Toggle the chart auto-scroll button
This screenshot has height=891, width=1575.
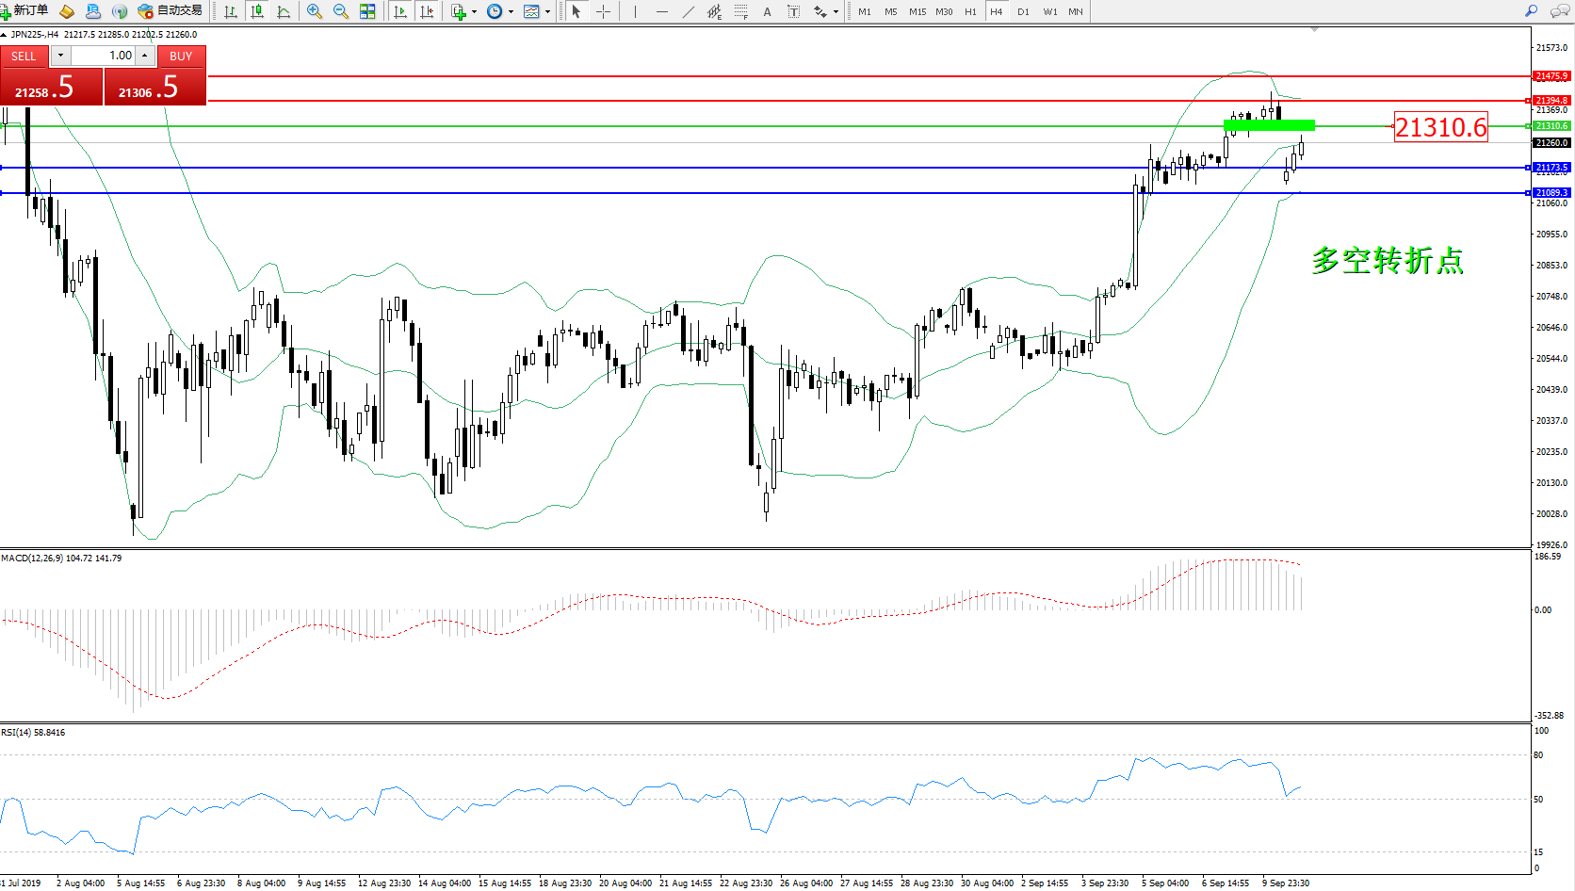[x=400, y=11]
